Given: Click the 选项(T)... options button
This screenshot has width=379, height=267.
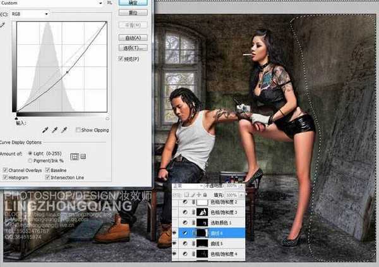Looking at the screenshot, I should (x=133, y=47).
